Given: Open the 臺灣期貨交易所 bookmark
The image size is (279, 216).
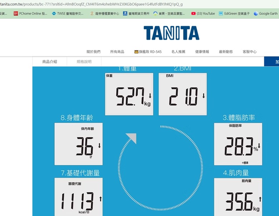Looking at the screenshot, I should click(x=136, y=14).
